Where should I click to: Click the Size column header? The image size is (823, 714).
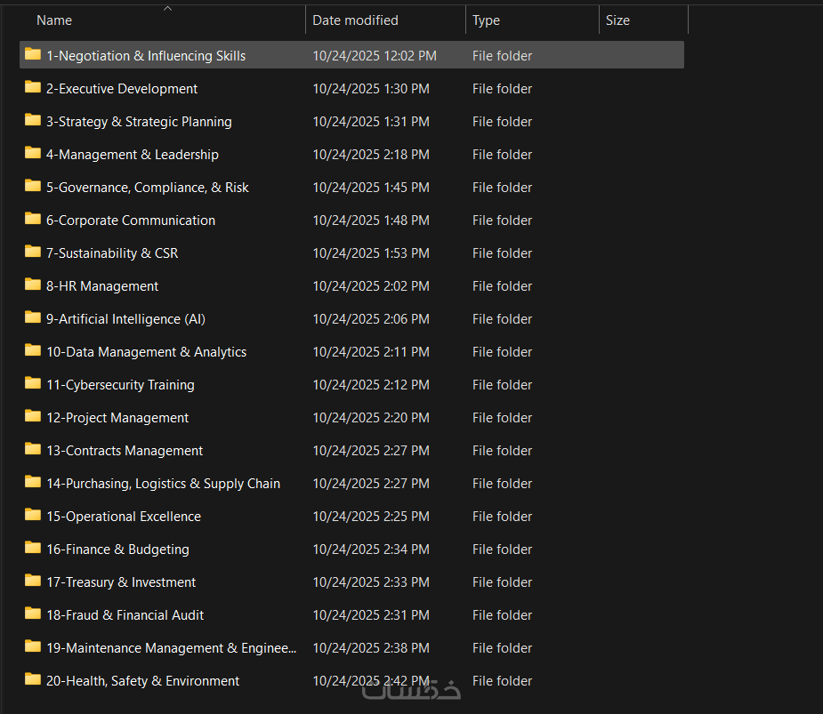(617, 20)
